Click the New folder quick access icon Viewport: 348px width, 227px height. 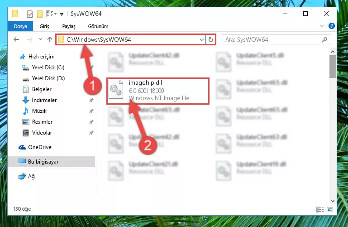40,14
